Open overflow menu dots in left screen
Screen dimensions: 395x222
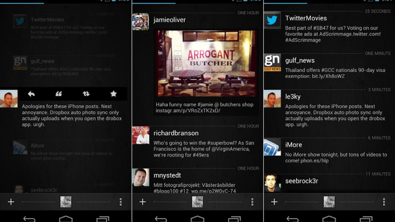pos(120,202)
